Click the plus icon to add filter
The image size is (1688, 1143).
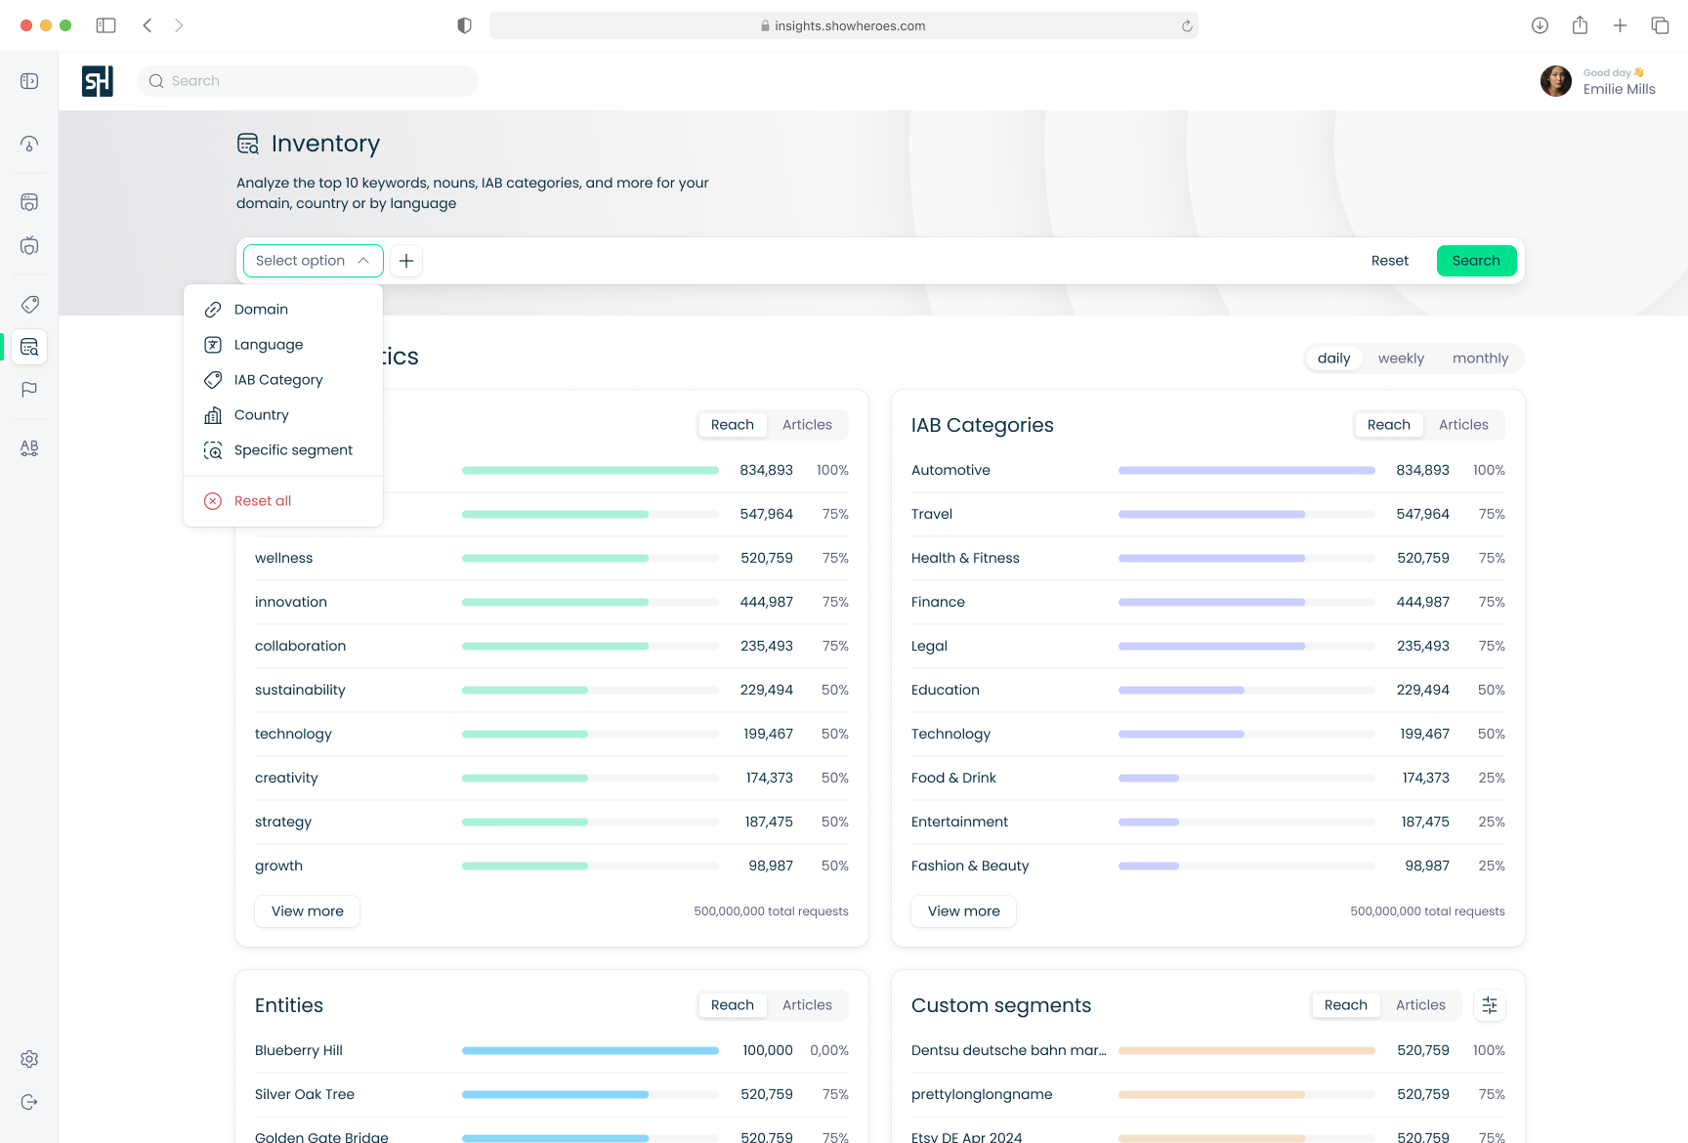pos(406,261)
